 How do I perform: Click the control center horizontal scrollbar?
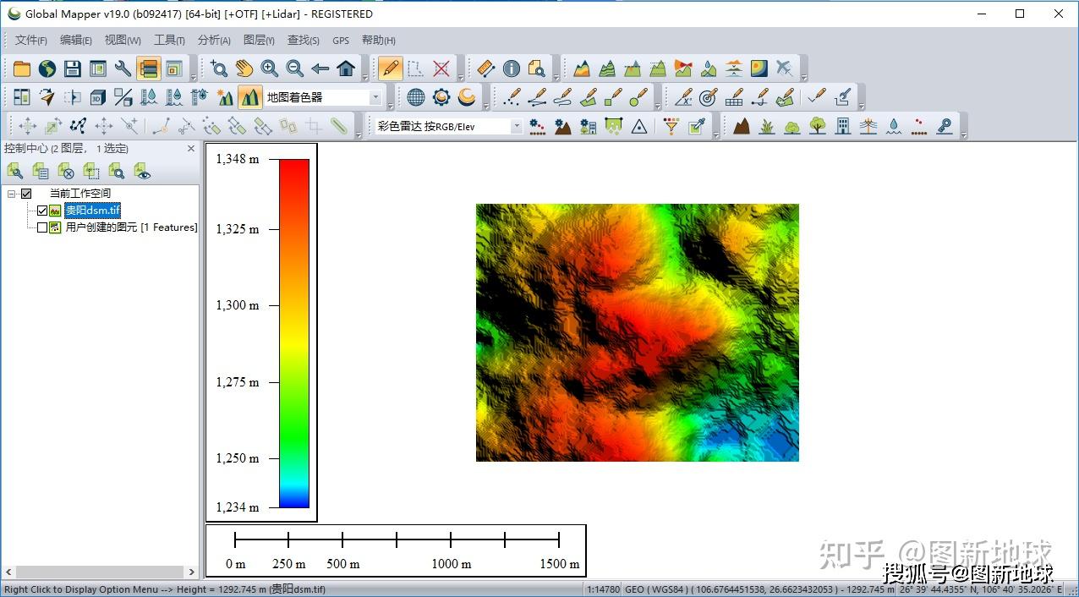(100, 572)
